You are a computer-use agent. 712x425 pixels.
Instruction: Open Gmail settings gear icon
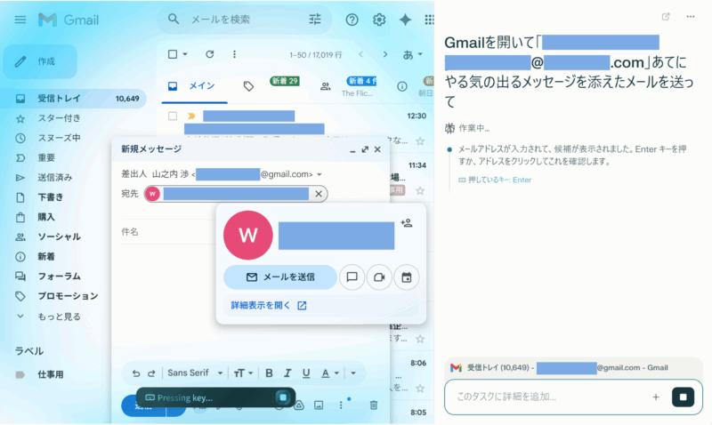click(379, 20)
